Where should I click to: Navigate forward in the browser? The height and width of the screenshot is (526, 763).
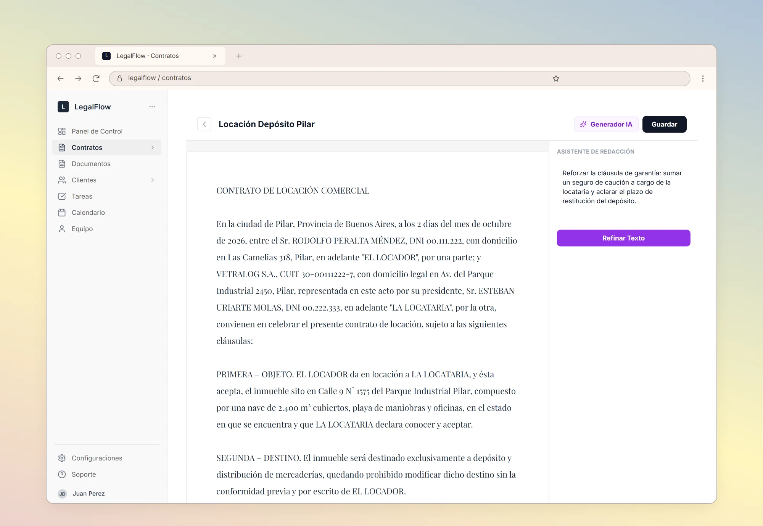78,79
